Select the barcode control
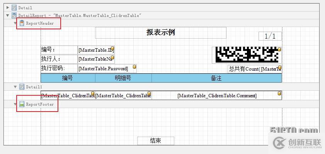 tap(247, 55)
